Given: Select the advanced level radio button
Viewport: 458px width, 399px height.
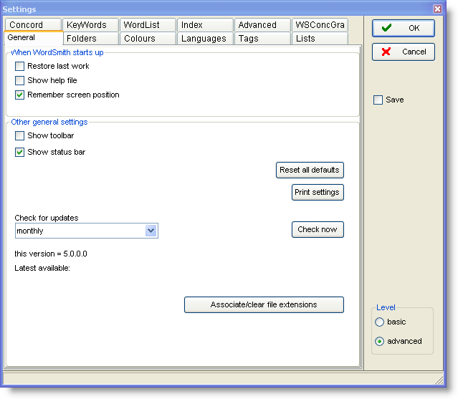Looking at the screenshot, I should click(379, 341).
